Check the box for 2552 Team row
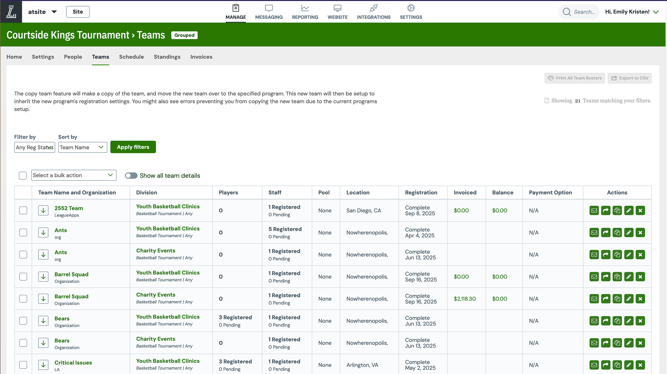The height and width of the screenshot is (374, 667). point(23,211)
